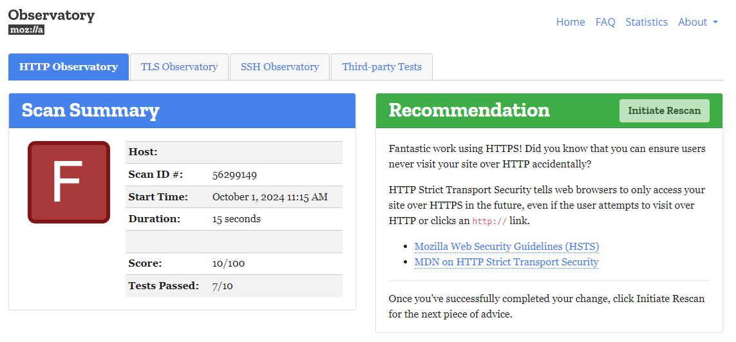Switch to the SSH Observatory tab
Screen dimensions: 736x342
click(279, 67)
